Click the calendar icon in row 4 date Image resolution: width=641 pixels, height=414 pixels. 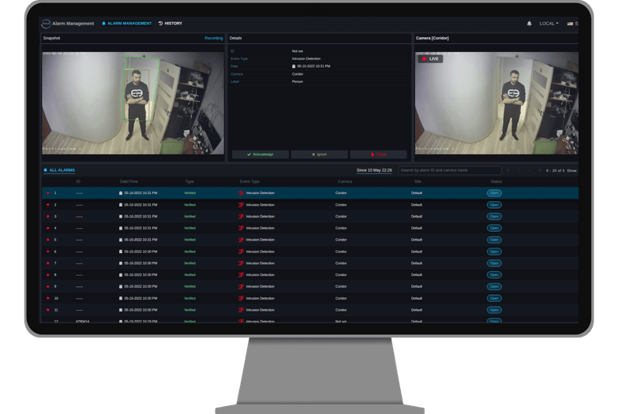(121, 228)
